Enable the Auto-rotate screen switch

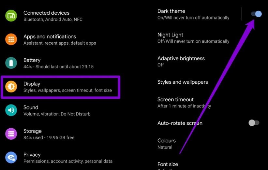(x=254, y=123)
